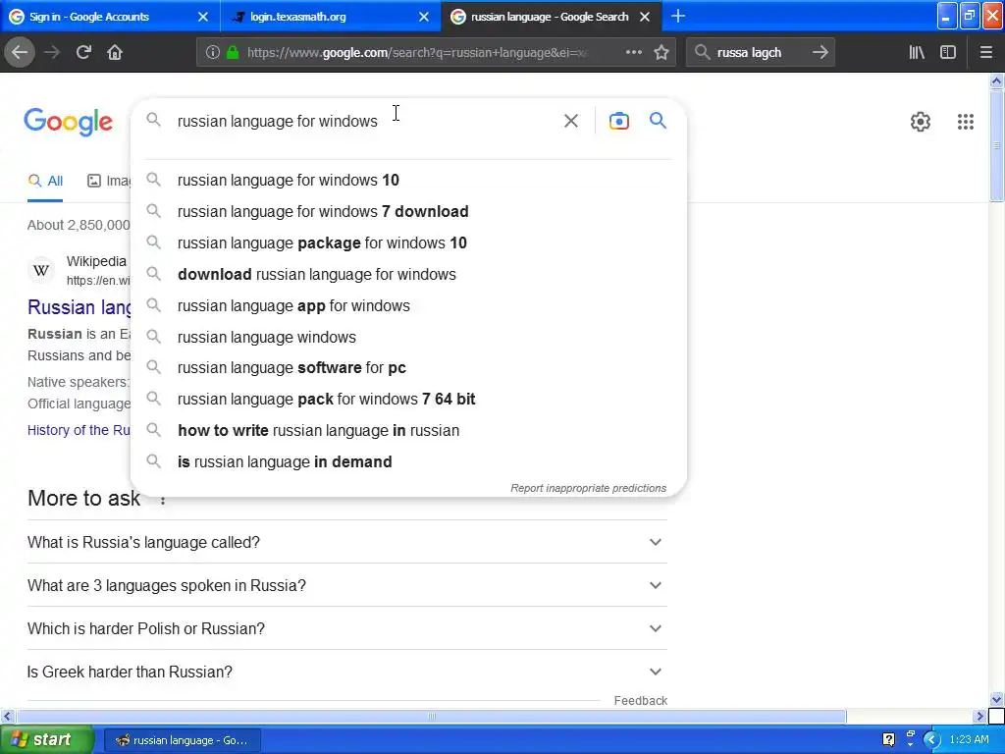Show site information icon in address bar
The width and height of the screenshot is (1005, 754).
pyautogui.click(x=213, y=53)
